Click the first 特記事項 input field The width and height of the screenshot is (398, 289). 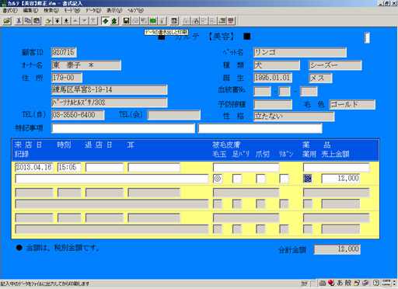point(123,128)
